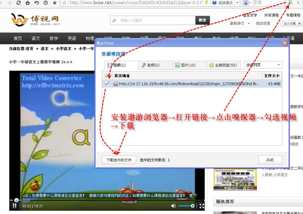Mute the video player volume

[x=173, y=206]
